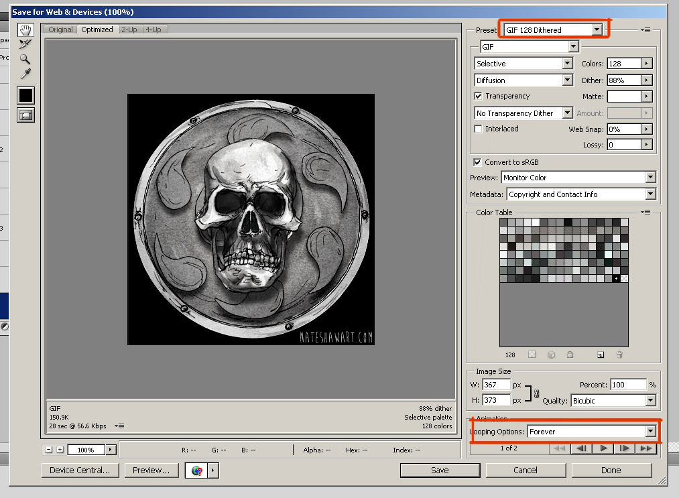
Task: Uncheck the Transparency checkbox
Action: (478, 96)
